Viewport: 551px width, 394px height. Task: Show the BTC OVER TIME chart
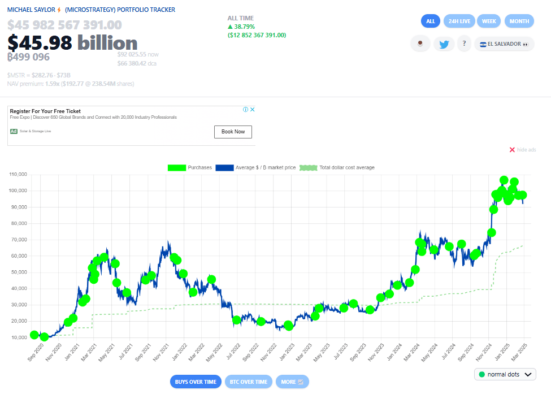pyautogui.click(x=249, y=382)
